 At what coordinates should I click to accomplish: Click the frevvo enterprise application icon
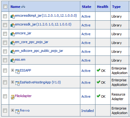tap(18, 112)
